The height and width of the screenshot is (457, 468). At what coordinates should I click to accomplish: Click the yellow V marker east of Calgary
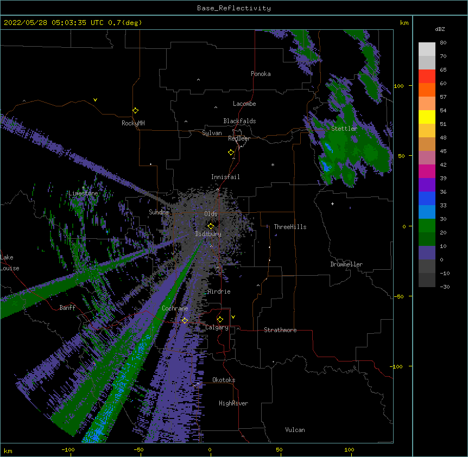pos(233,317)
